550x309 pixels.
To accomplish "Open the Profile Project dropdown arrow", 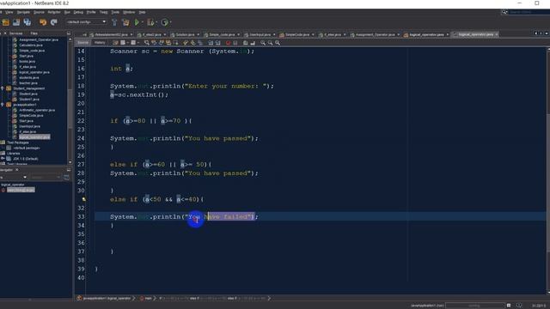I will (x=170, y=22).
